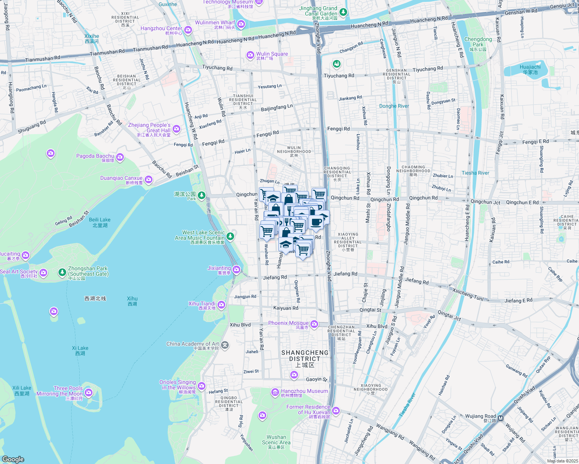579x464 pixels.
Task: Click the Zhejiang People's Great Hall pin
Action: (176, 129)
